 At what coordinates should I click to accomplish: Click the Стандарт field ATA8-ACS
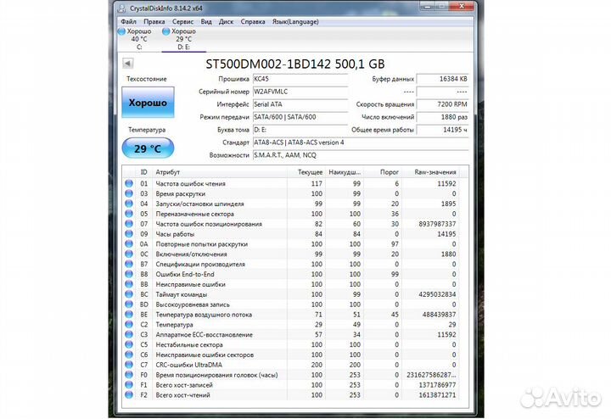click(x=361, y=142)
